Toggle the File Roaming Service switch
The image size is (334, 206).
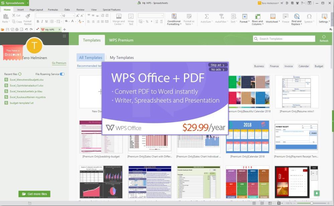coord(62,74)
